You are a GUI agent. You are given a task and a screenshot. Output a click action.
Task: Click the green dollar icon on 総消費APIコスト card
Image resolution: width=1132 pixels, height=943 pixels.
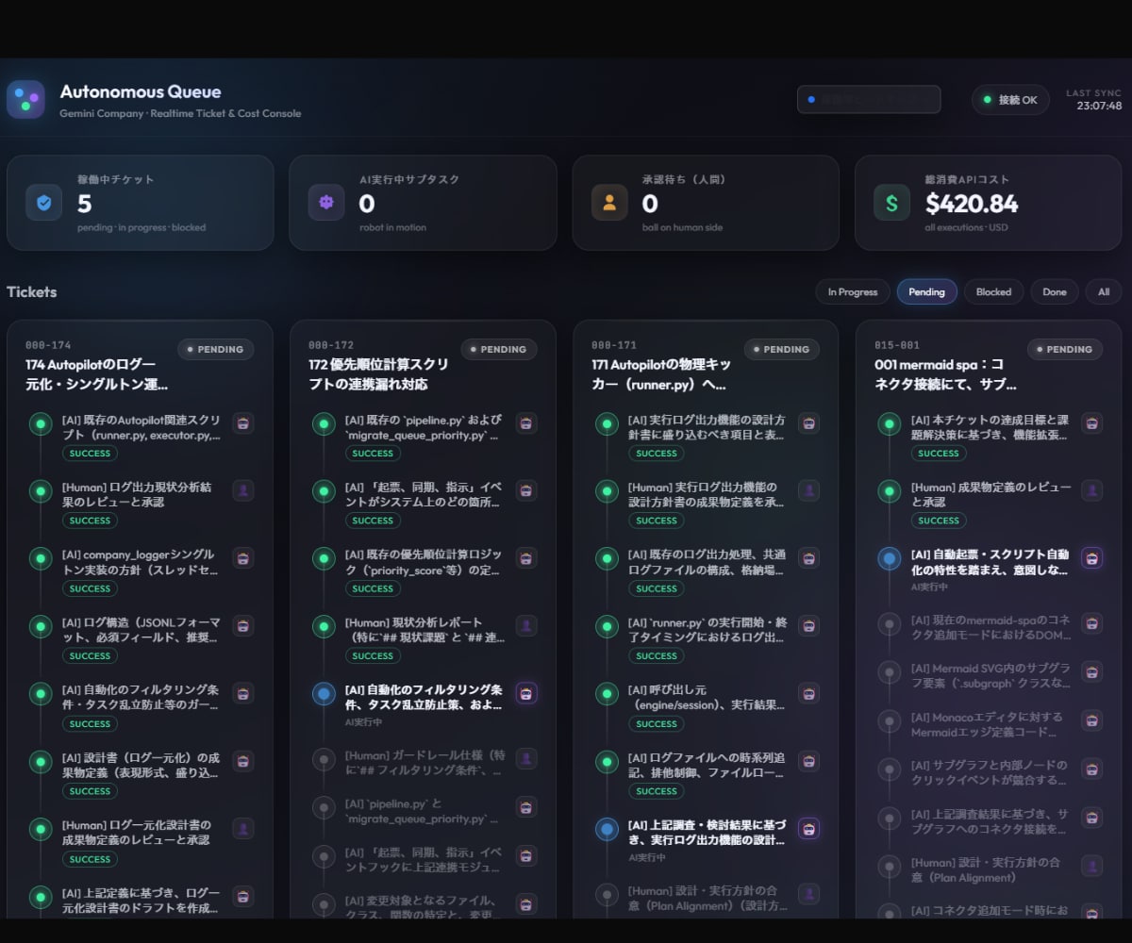(891, 202)
